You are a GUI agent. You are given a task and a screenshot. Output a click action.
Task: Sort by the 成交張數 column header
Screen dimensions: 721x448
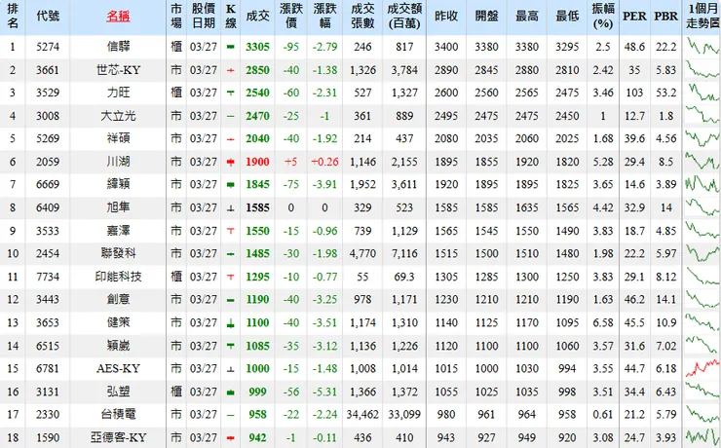[362, 16]
